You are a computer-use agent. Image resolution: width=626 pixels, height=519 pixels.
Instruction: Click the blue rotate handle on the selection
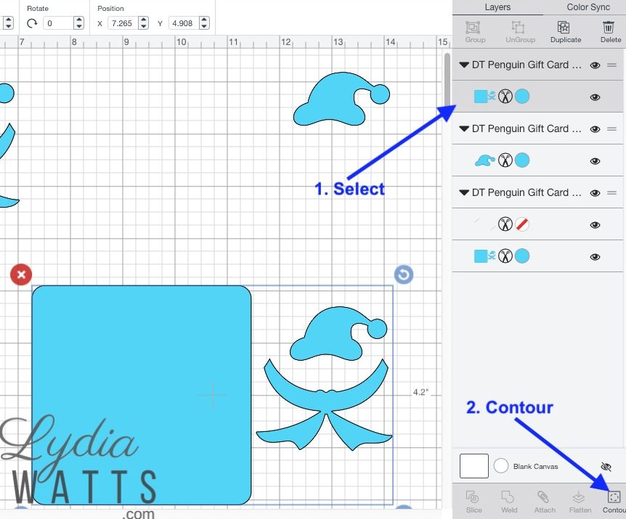(404, 275)
